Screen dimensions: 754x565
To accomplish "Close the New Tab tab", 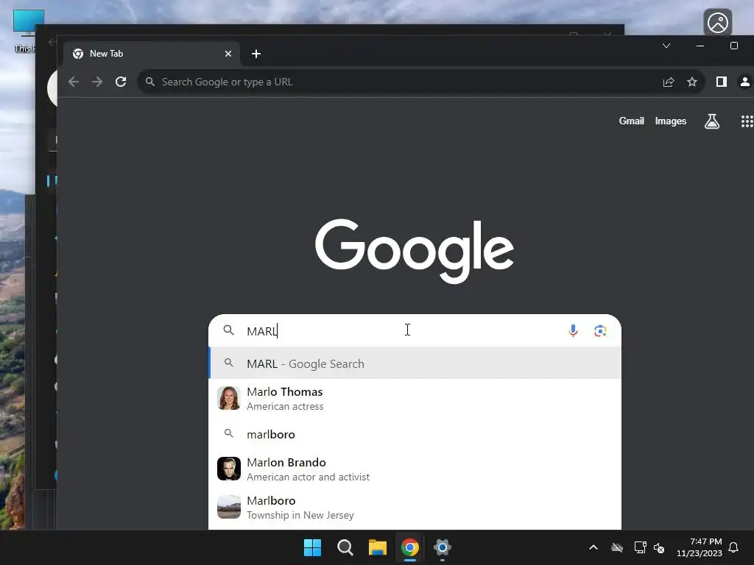I will point(228,54).
